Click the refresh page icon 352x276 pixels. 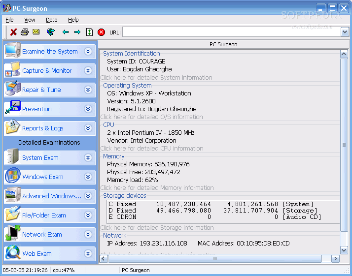coord(89,32)
